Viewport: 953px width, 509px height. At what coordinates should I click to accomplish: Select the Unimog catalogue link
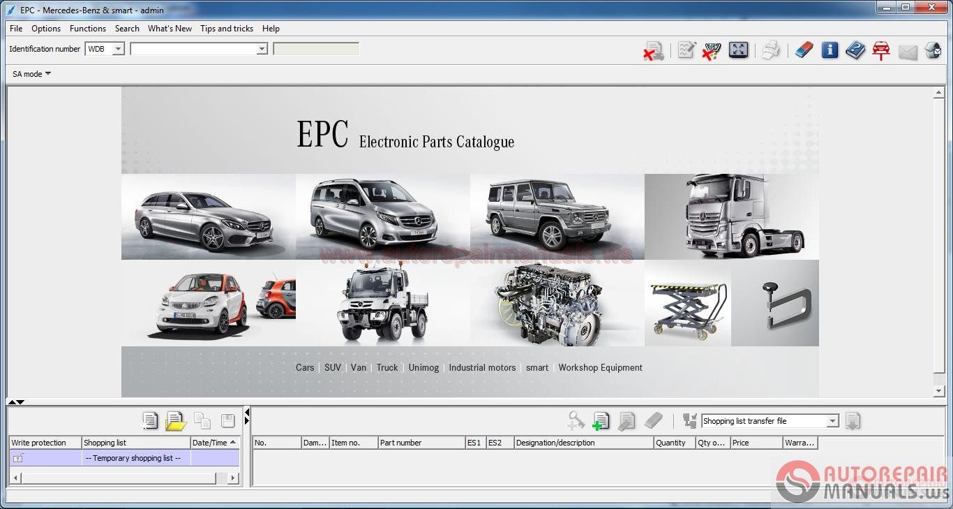point(424,367)
